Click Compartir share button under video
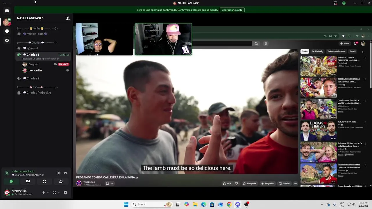Viewport: 372px width, 209px height. [x=250, y=183]
